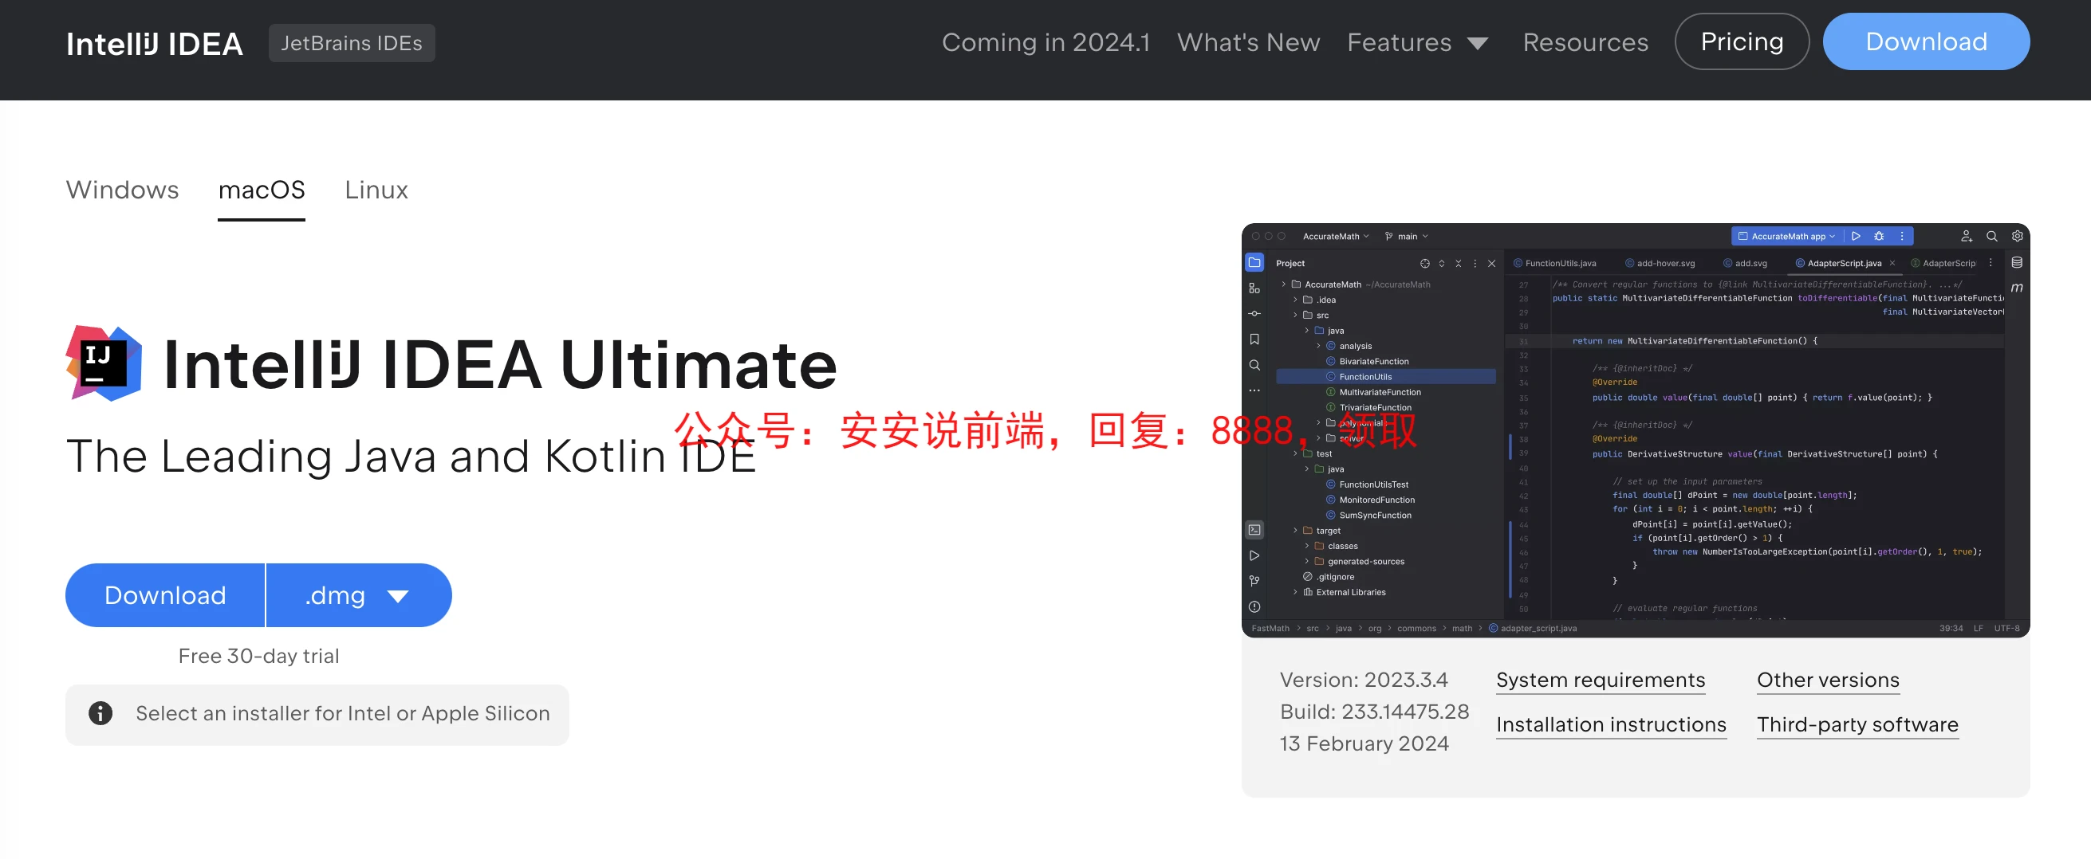
Task: Open the Features dropdown menu
Action: (1417, 42)
